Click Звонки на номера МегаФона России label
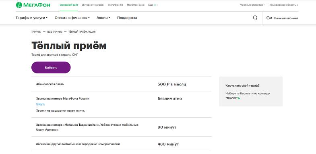The image size is (316, 154). [63, 99]
